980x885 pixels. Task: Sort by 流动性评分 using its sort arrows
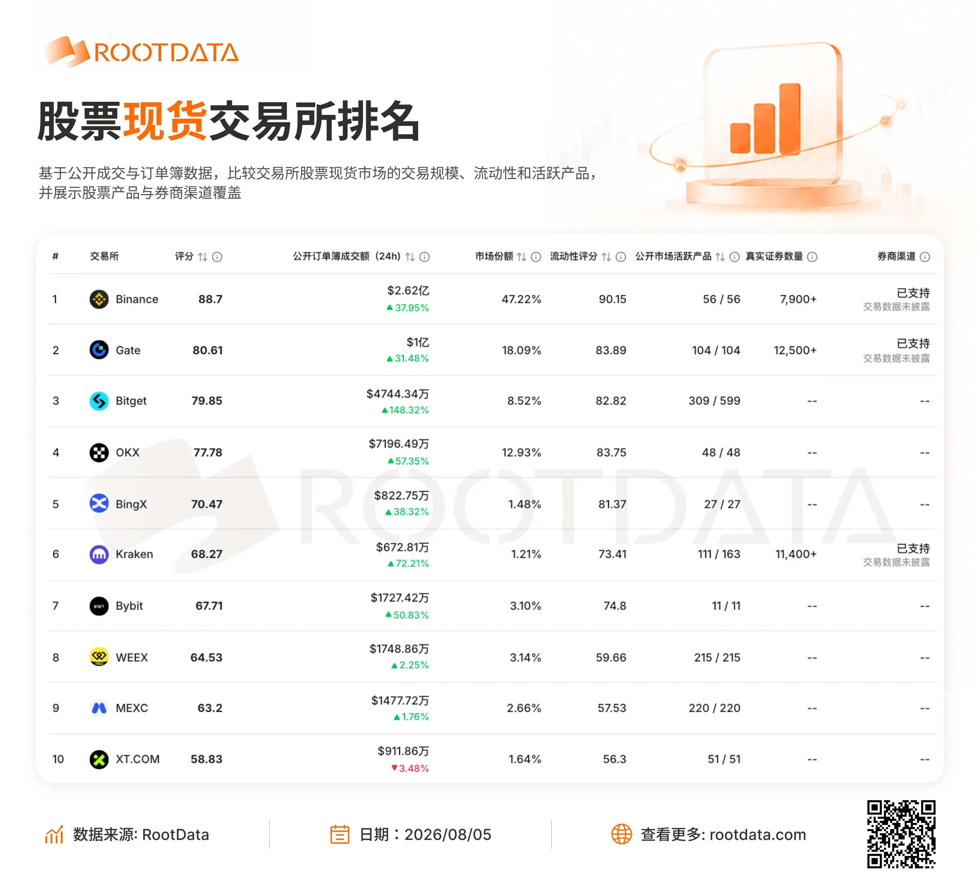(606, 257)
